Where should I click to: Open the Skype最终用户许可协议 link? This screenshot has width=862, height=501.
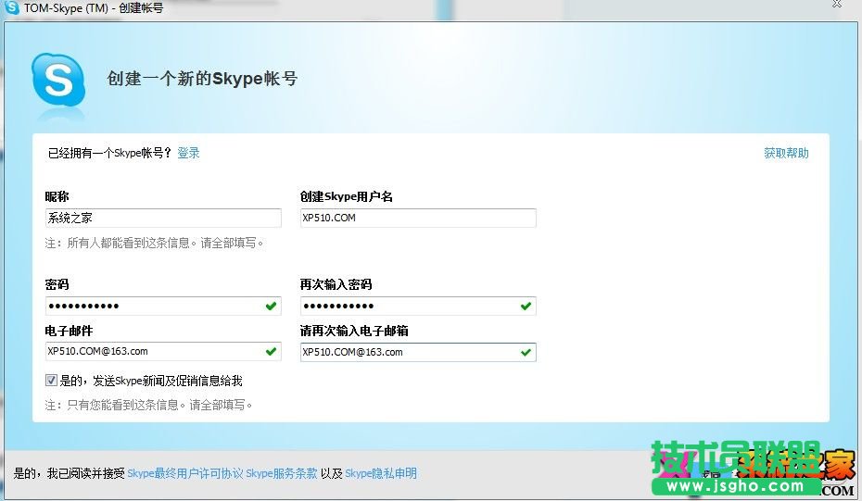point(184,473)
